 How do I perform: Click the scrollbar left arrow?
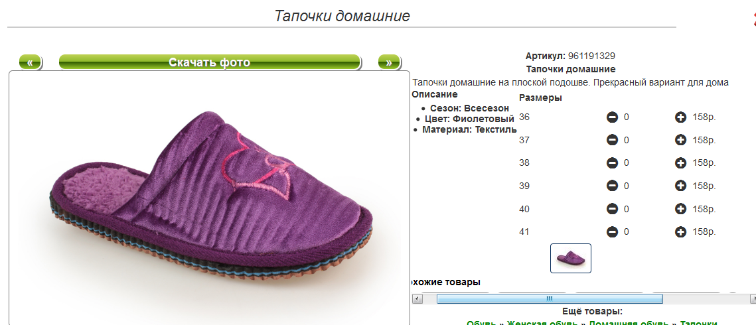tap(417, 299)
